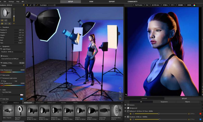
Task: Open the SPEEDLIGHT library tab
Action: pos(40,103)
